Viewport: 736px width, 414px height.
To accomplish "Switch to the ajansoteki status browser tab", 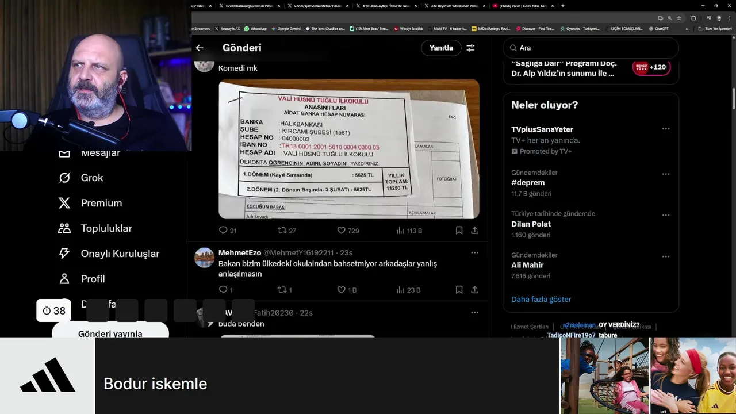I will click(319, 6).
